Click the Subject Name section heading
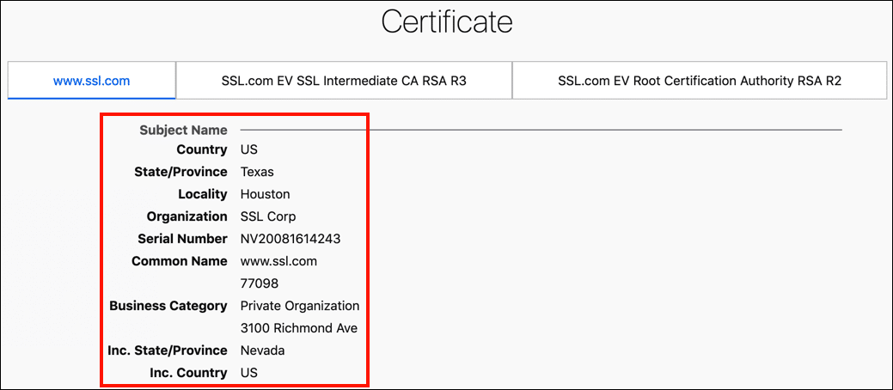Screen dimensions: 893x390 tap(183, 131)
